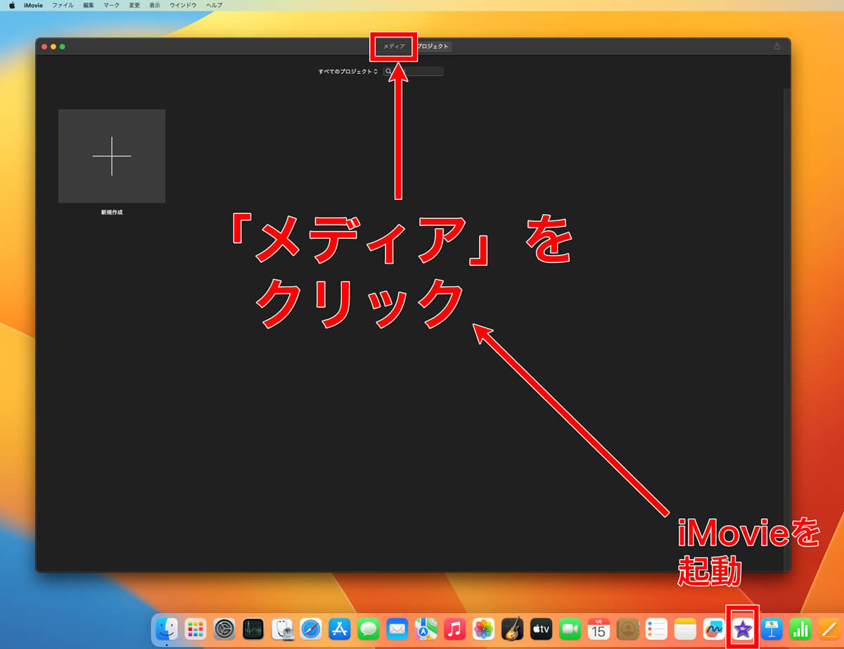Open Finder from the Dock
This screenshot has height=649, width=844.
(x=167, y=628)
